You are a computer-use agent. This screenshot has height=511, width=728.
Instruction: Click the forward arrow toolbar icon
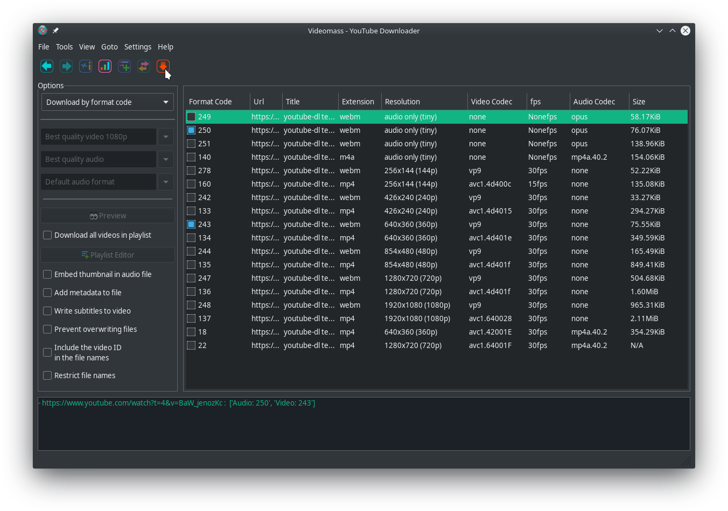(x=66, y=66)
